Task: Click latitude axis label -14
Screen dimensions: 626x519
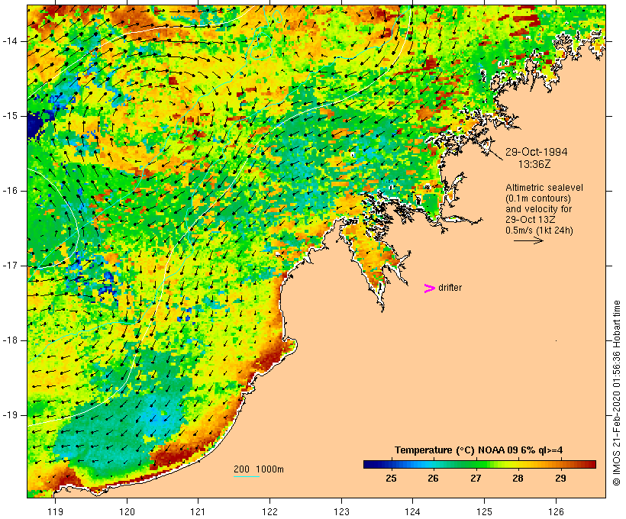Action: tap(9, 41)
